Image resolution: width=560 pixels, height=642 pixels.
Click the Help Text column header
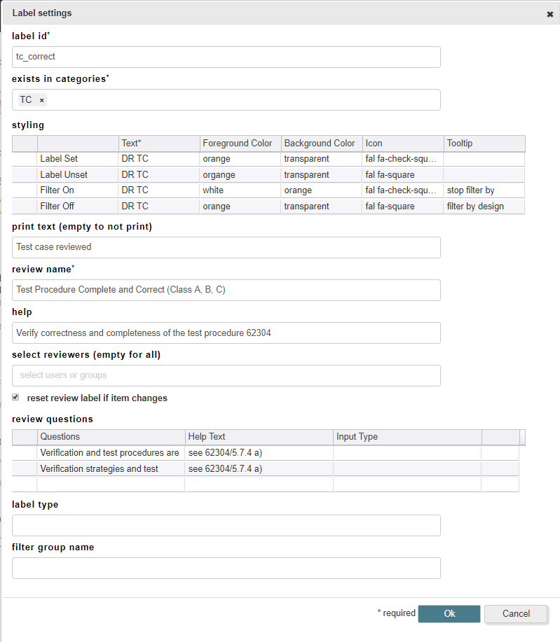coord(259,437)
